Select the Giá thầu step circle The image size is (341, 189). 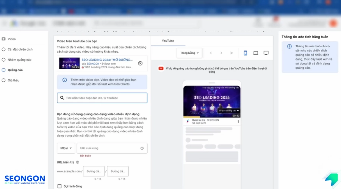(x=3, y=80)
